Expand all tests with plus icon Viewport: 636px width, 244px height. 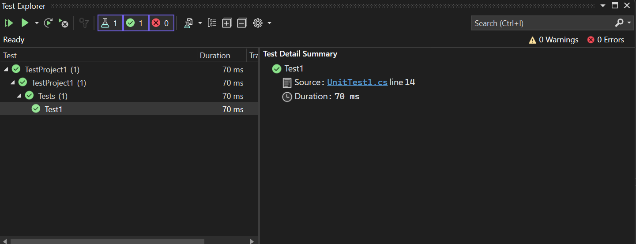227,23
